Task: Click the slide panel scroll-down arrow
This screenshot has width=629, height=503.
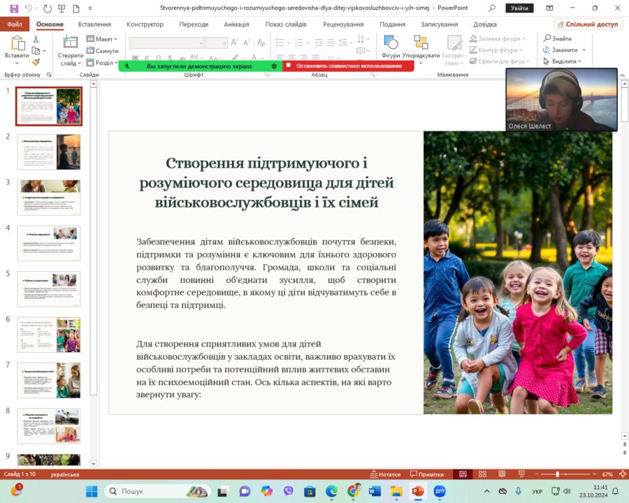Action: click(x=94, y=464)
